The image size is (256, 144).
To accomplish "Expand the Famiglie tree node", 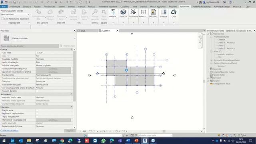I will pos(208,78).
